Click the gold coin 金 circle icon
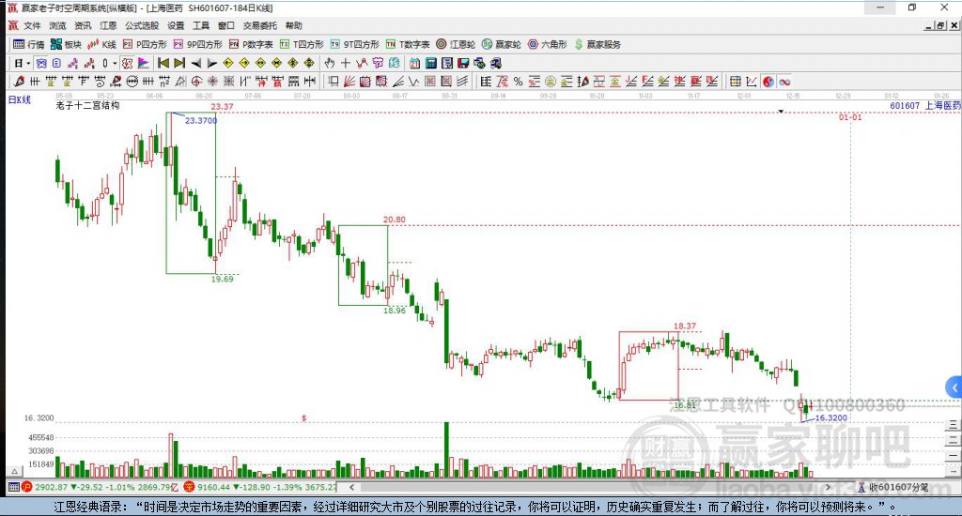The height and width of the screenshot is (516, 962). 551,82
